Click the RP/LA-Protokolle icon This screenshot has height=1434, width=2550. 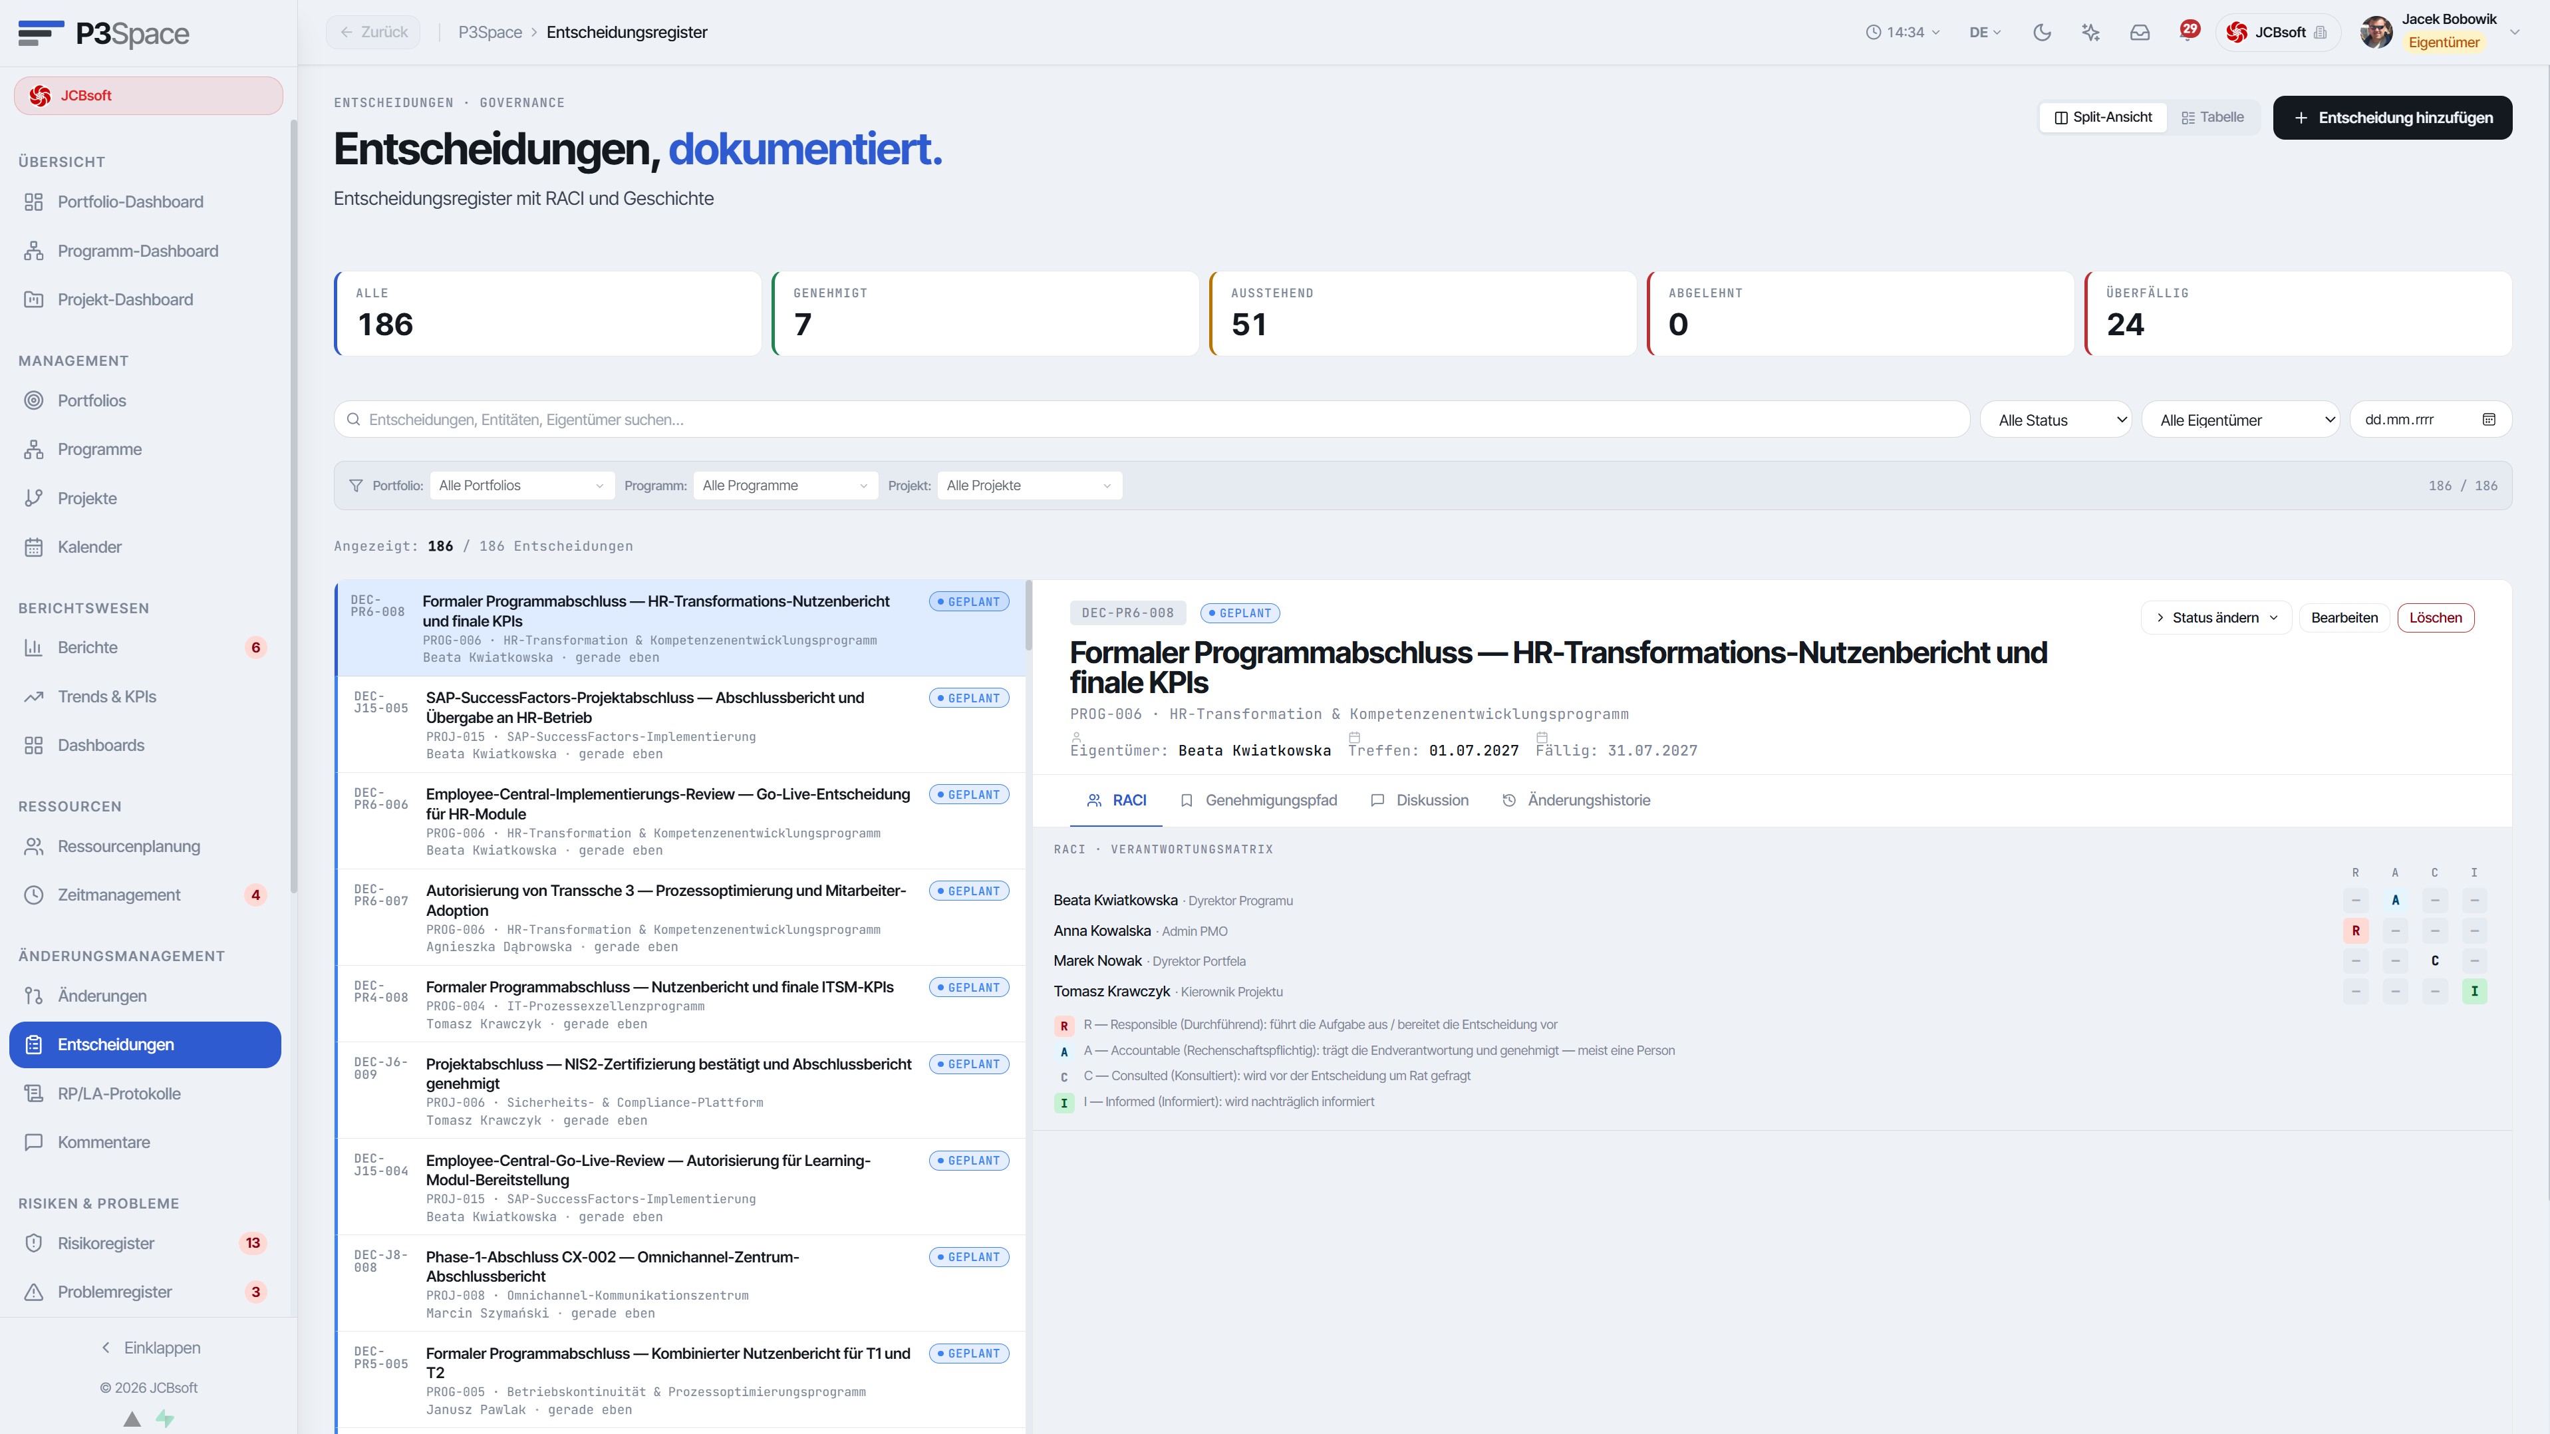[x=34, y=1093]
